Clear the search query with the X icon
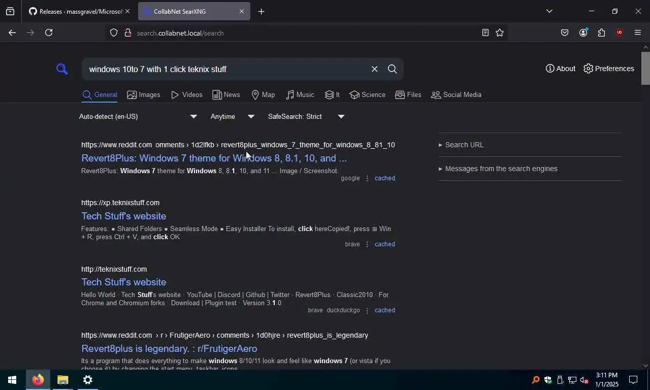650x390 pixels. [x=374, y=69]
